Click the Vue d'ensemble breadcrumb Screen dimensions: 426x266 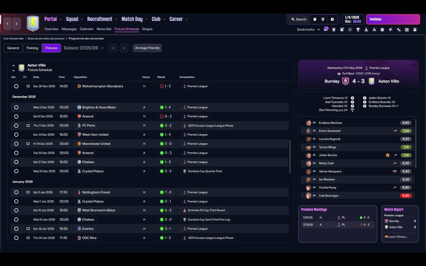13,39
